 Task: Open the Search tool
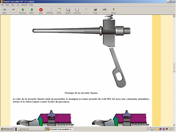tap(68, 11)
